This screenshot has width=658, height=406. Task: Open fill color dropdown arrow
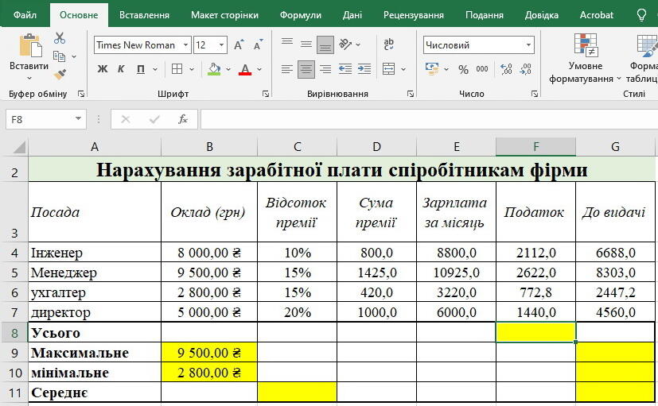(x=228, y=70)
